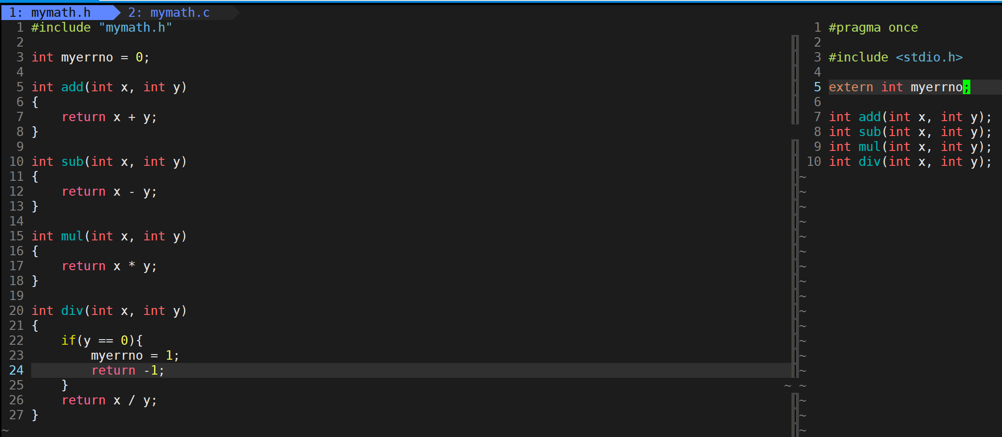Select the mul function definition line
1002x437 pixels.
pos(109,236)
